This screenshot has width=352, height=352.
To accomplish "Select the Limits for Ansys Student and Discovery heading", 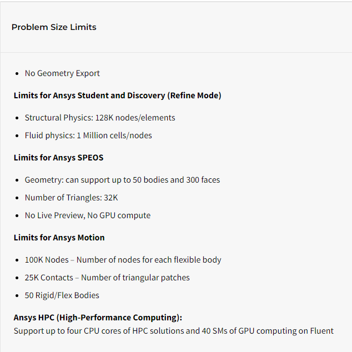I will pos(117,95).
